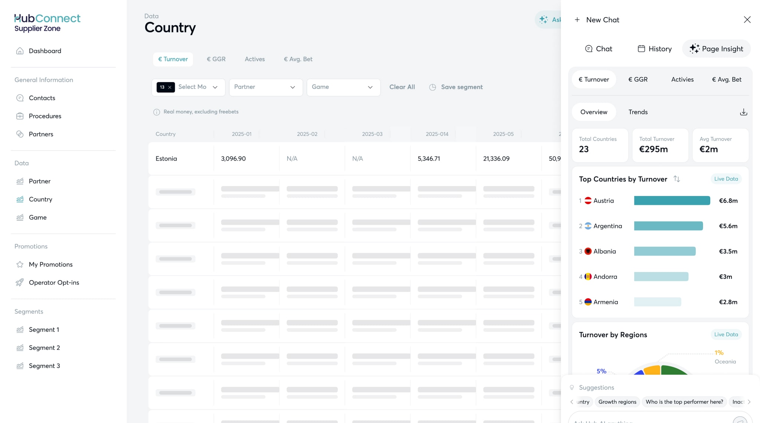Click the 2025-01 column header
The height and width of the screenshot is (423, 760).
click(x=242, y=134)
